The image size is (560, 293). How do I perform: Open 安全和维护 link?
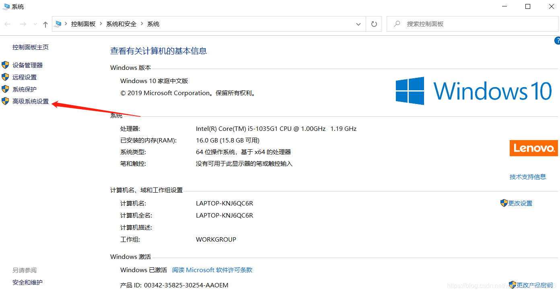point(27,282)
